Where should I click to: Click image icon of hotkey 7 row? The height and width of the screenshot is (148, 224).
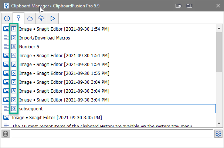pyautogui.click(x=6, y=82)
